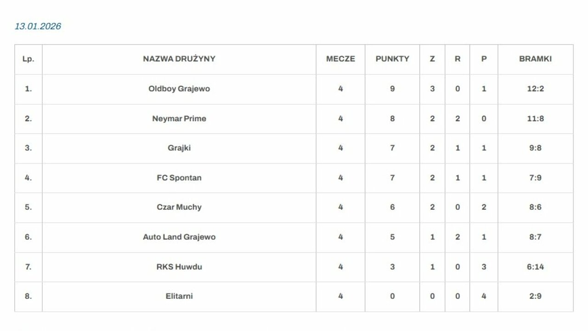Viewport: 588px width, 331px height.
Task: Click Elitarni's 2:9 goals cell
Action: click(x=535, y=296)
